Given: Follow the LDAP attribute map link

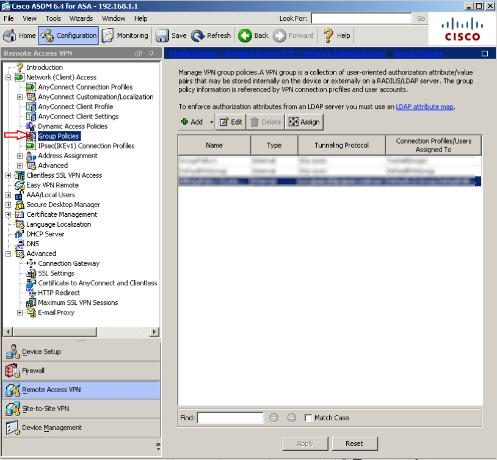Looking at the screenshot, I should (425, 106).
